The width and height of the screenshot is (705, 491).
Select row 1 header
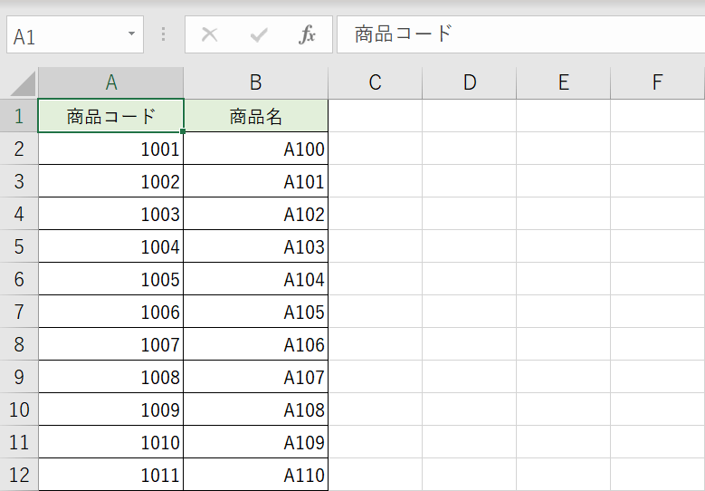[19, 116]
